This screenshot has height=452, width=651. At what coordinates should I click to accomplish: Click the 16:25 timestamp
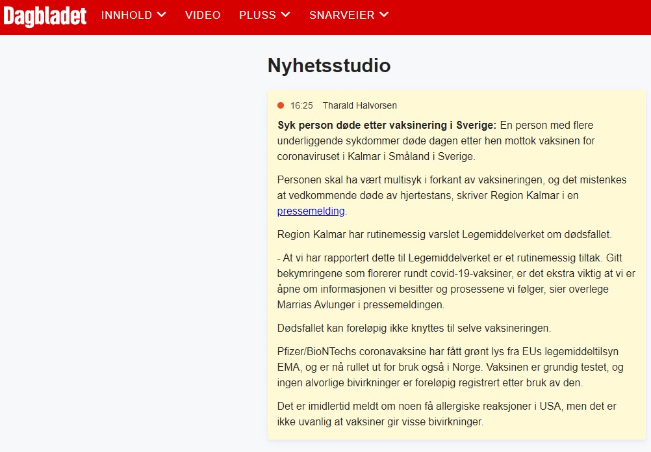point(301,105)
